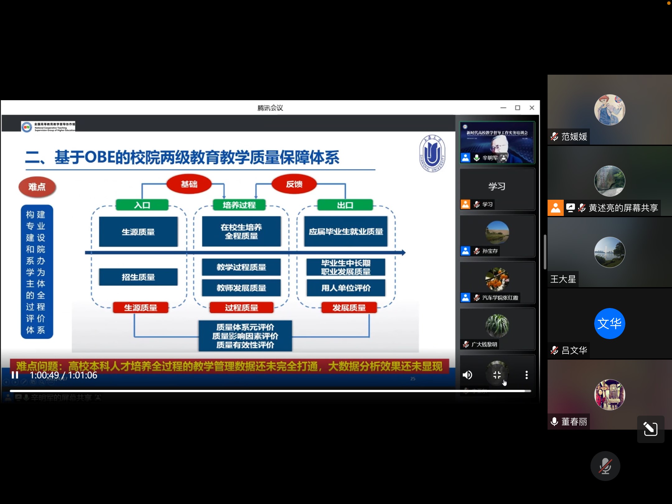
Task: Pause the video playback
Action: [15, 375]
